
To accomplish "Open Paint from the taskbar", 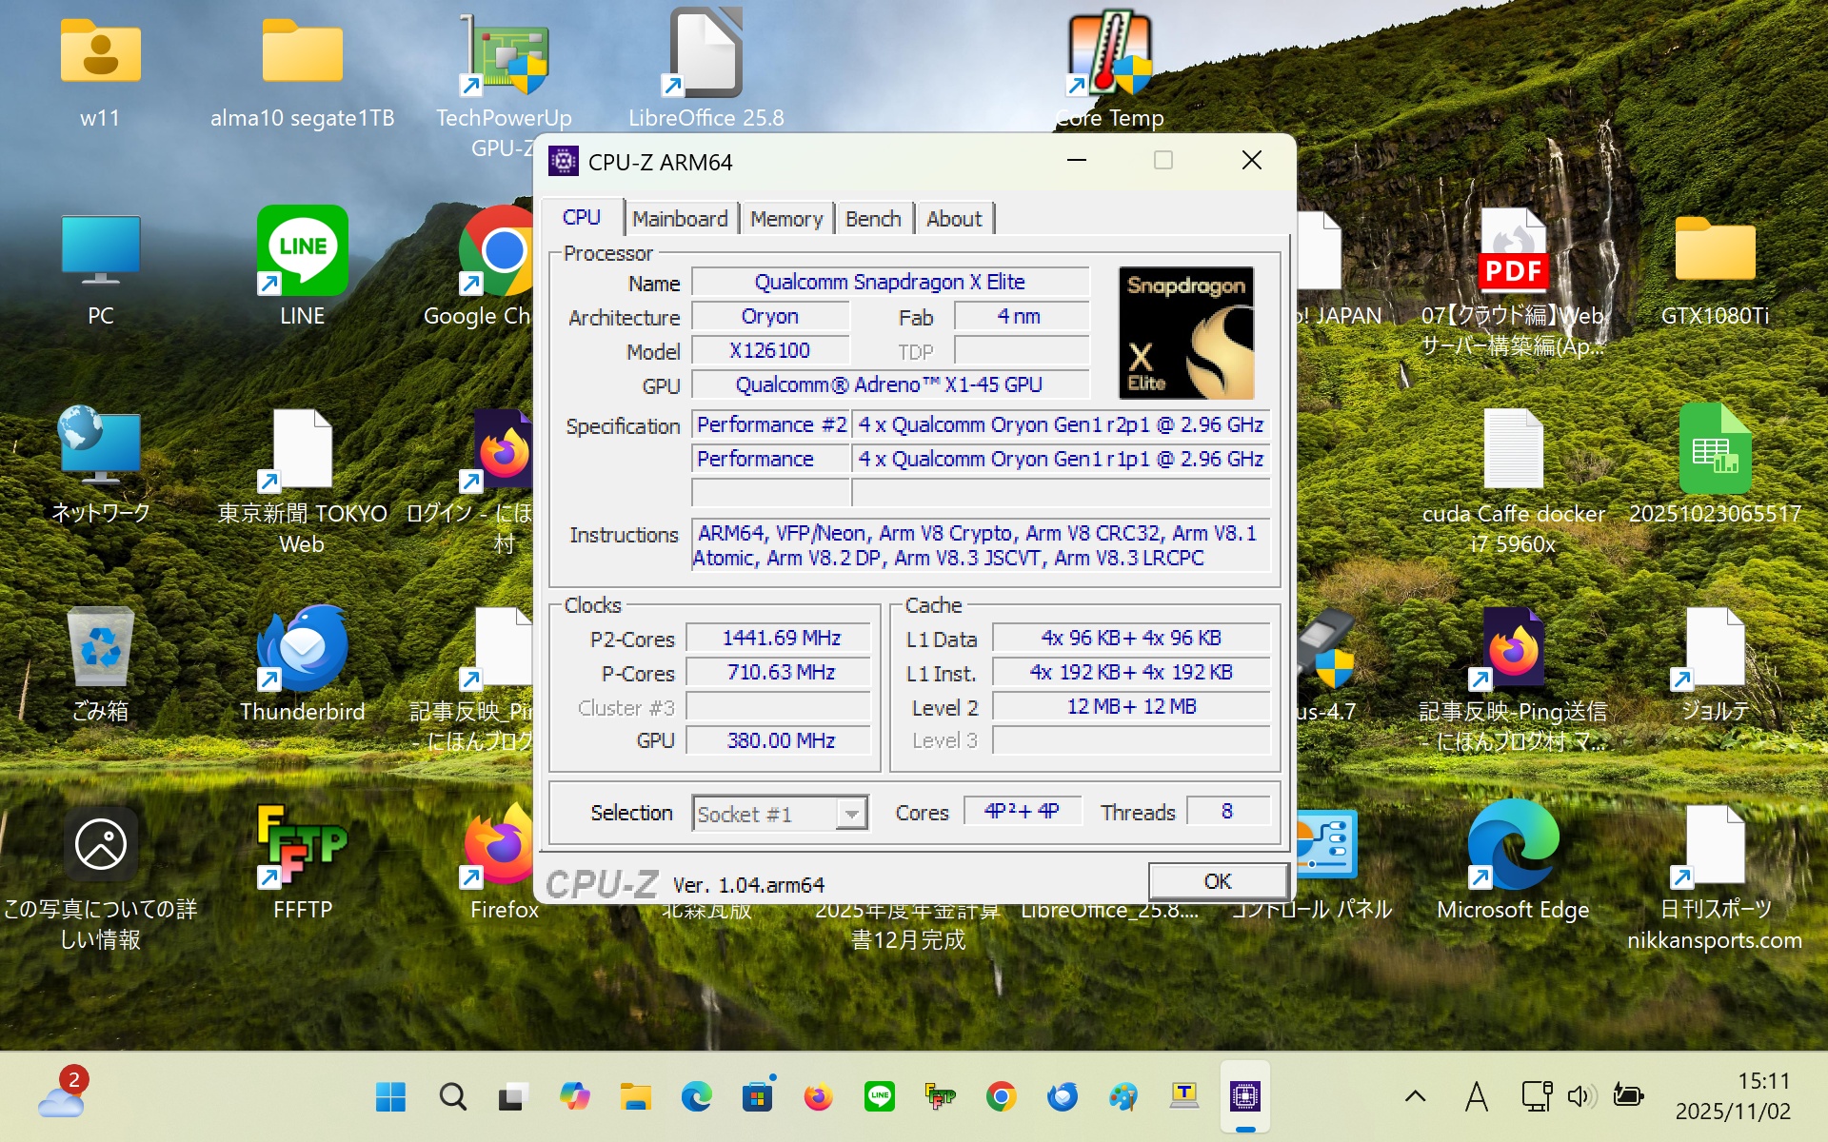I will tap(1123, 1097).
